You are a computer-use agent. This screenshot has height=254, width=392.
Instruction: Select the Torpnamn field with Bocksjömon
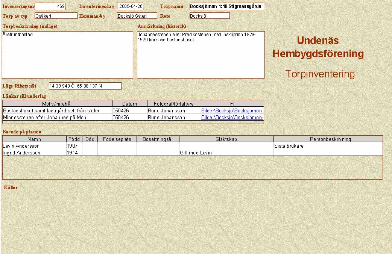pyautogui.click(x=227, y=6)
